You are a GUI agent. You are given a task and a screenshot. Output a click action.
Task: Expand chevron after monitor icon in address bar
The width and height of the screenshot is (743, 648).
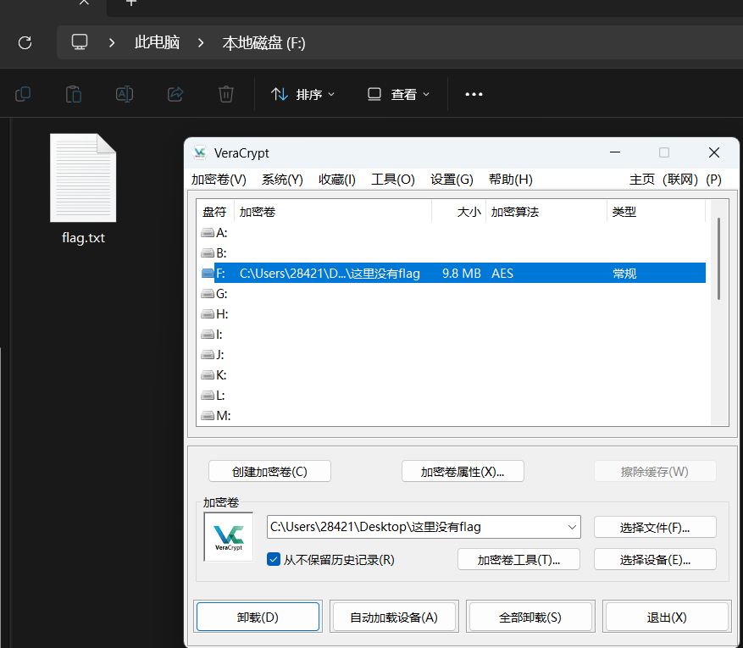112,42
